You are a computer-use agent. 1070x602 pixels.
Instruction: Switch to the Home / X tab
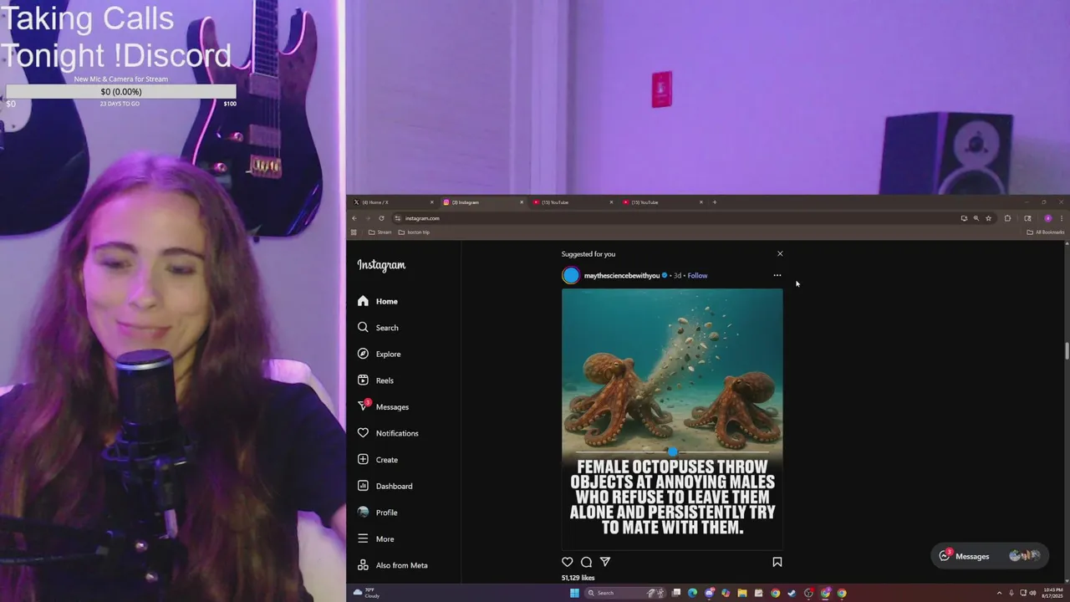coord(391,202)
